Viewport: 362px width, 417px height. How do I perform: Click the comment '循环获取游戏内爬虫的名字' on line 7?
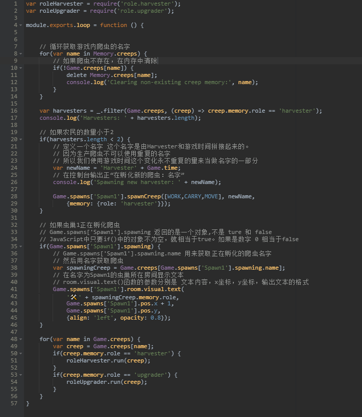pos(85,46)
